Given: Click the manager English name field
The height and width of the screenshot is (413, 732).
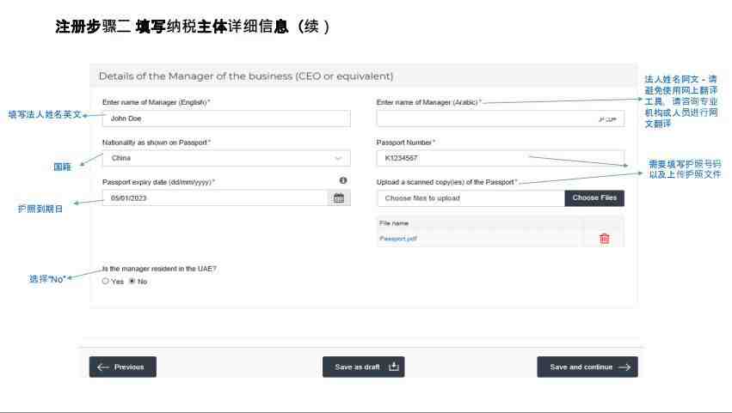Looking at the screenshot, I should click(226, 118).
